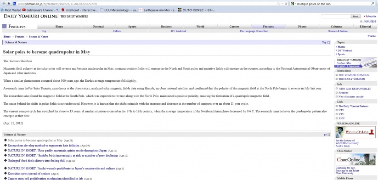Click the site search input field
The height and width of the screenshot is (180, 378).
click(336, 17)
